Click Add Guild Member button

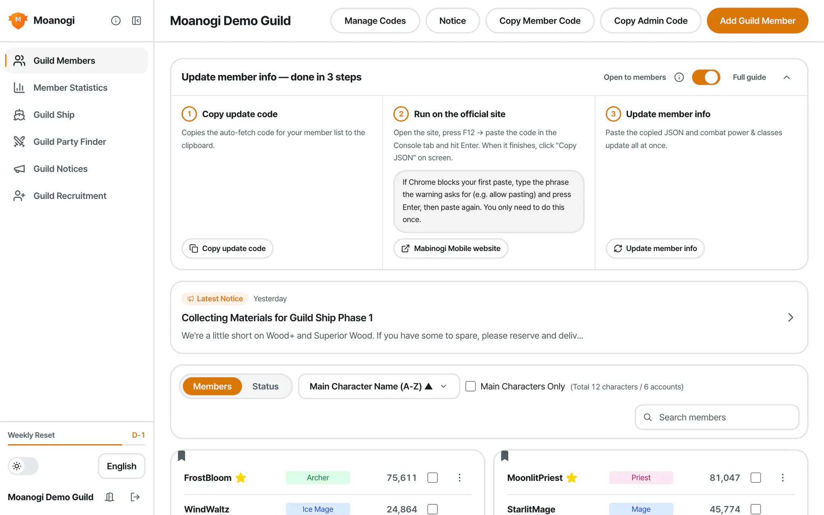click(x=758, y=21)
